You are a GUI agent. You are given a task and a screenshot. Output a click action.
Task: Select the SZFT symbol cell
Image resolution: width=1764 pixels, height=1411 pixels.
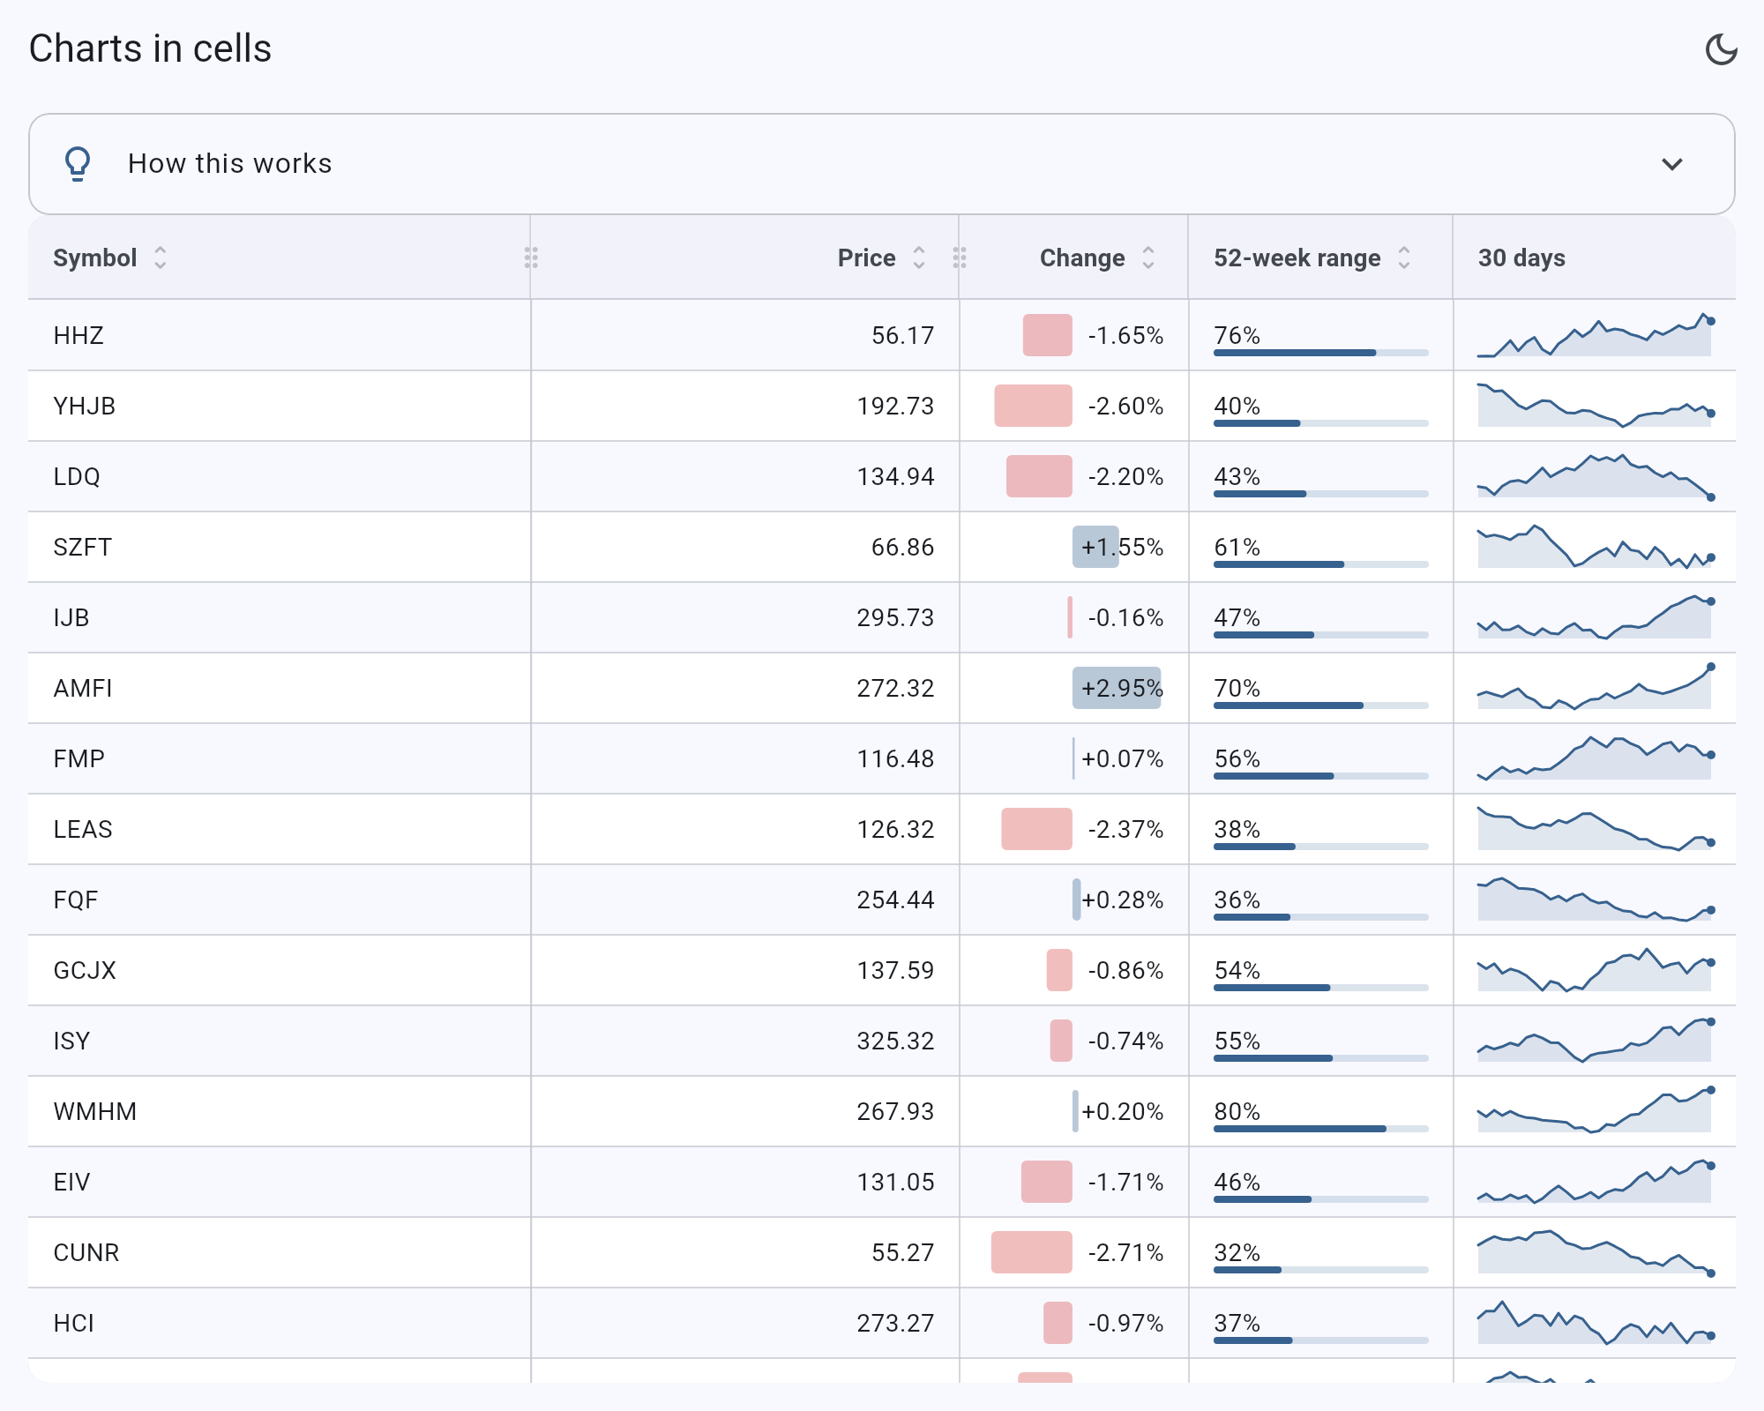[280, 547]
